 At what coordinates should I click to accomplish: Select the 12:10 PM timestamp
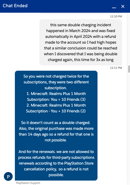pyautogui.click(x=116, y=16)
